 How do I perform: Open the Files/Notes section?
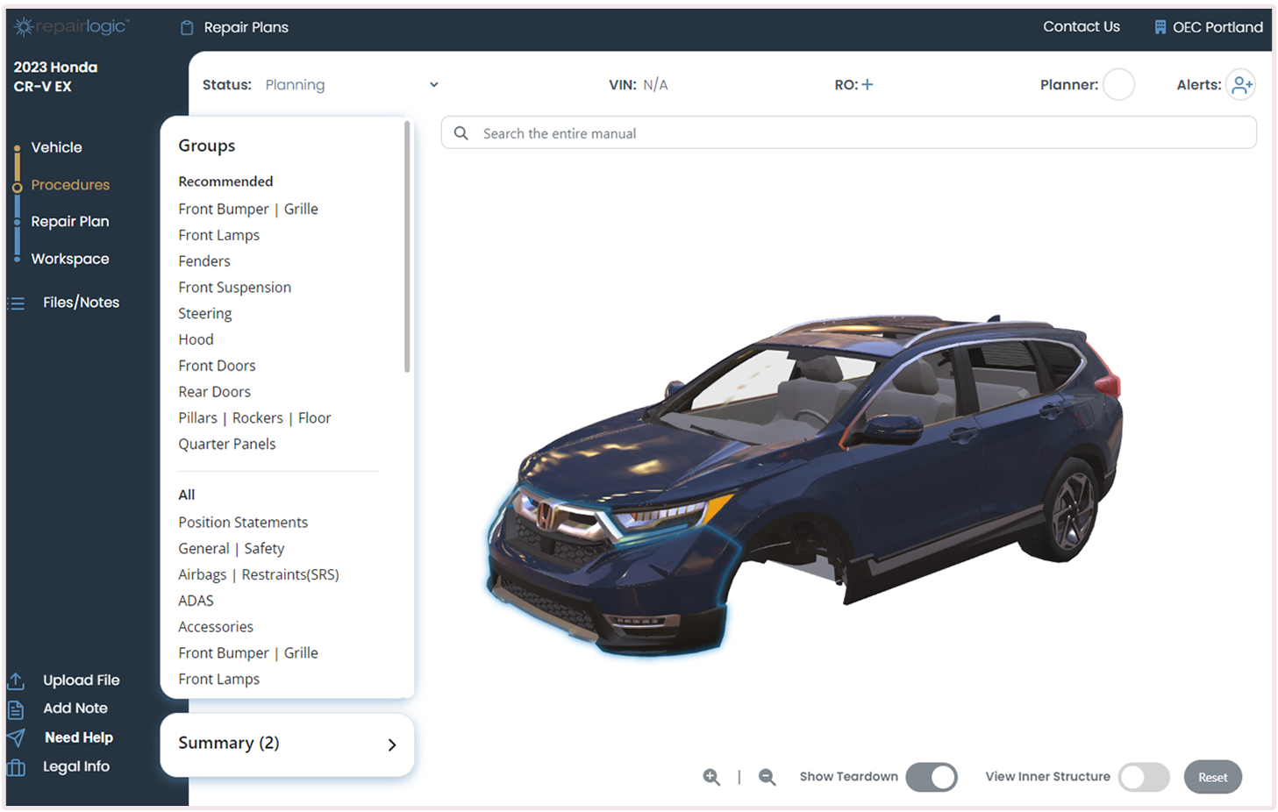pos(81,303)
